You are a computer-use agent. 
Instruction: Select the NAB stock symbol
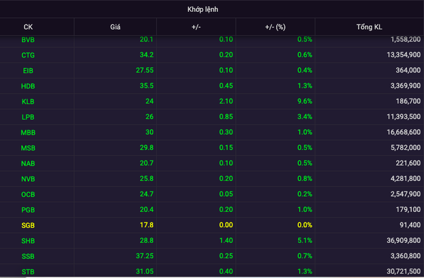[x=28, y=163]
